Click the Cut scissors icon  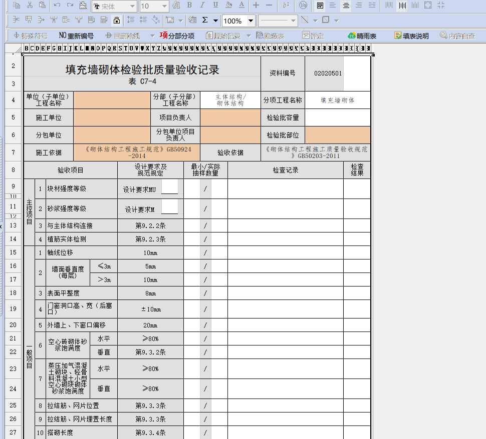point(30,5)
